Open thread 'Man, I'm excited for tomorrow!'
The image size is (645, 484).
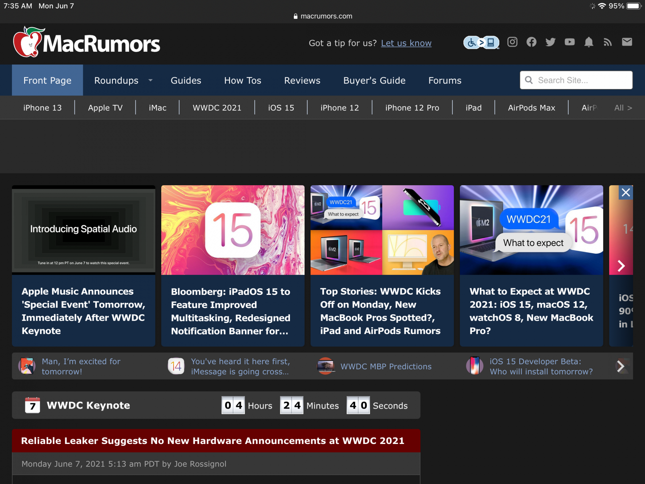[x=81, y=366]
